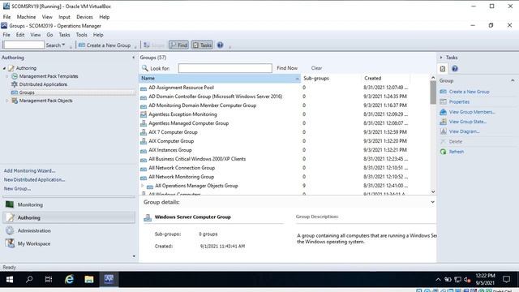Click View Group Members task

tap(472, 112)
